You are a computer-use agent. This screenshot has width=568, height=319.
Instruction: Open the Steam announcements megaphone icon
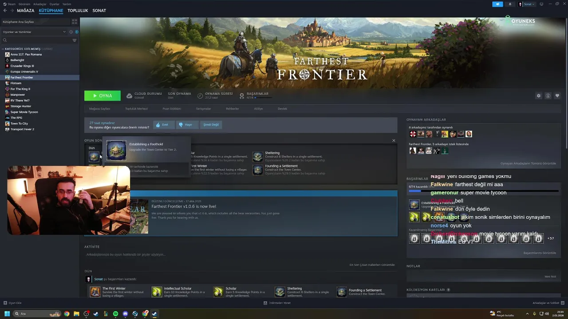pos(497,4)
